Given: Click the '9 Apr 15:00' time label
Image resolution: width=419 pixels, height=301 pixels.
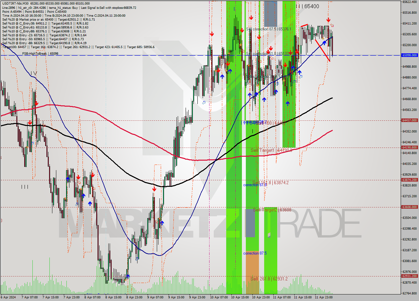Looking at the screenshot, I should point(176,297).
